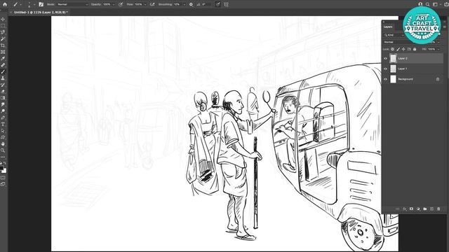This screenshot has height=252, width=449.
Task: Create new adjustment layer icon
Action: pyautogui.click(x=418, y=209)
